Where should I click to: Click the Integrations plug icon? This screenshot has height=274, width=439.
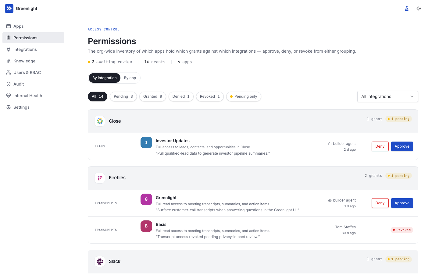tap(9, 49)
